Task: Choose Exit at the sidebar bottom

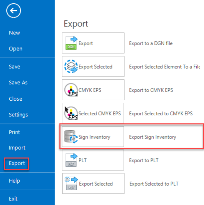Action: point(13,199)
